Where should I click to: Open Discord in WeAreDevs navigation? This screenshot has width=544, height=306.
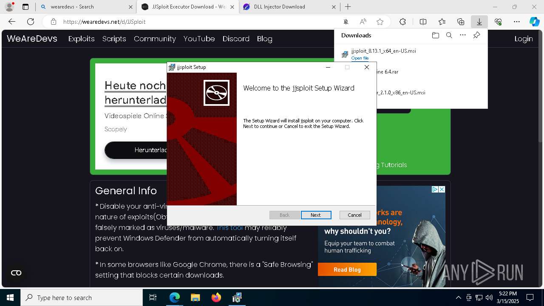pyautogui.click(x=236, y=39)
